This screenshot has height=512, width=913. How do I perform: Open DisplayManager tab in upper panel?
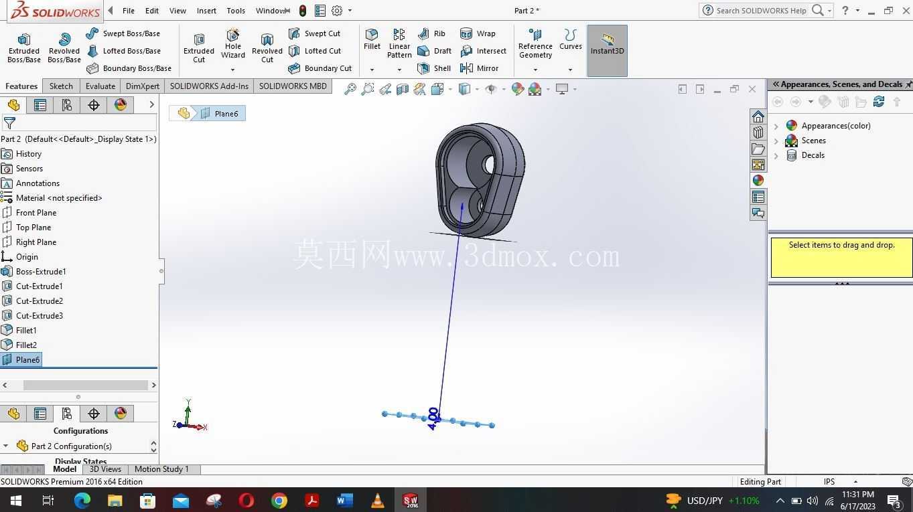click(x=121, y=105)
